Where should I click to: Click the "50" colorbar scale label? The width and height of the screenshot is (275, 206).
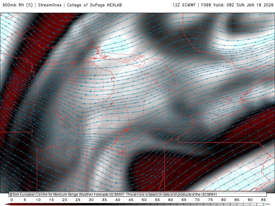[x=144, y=200]
